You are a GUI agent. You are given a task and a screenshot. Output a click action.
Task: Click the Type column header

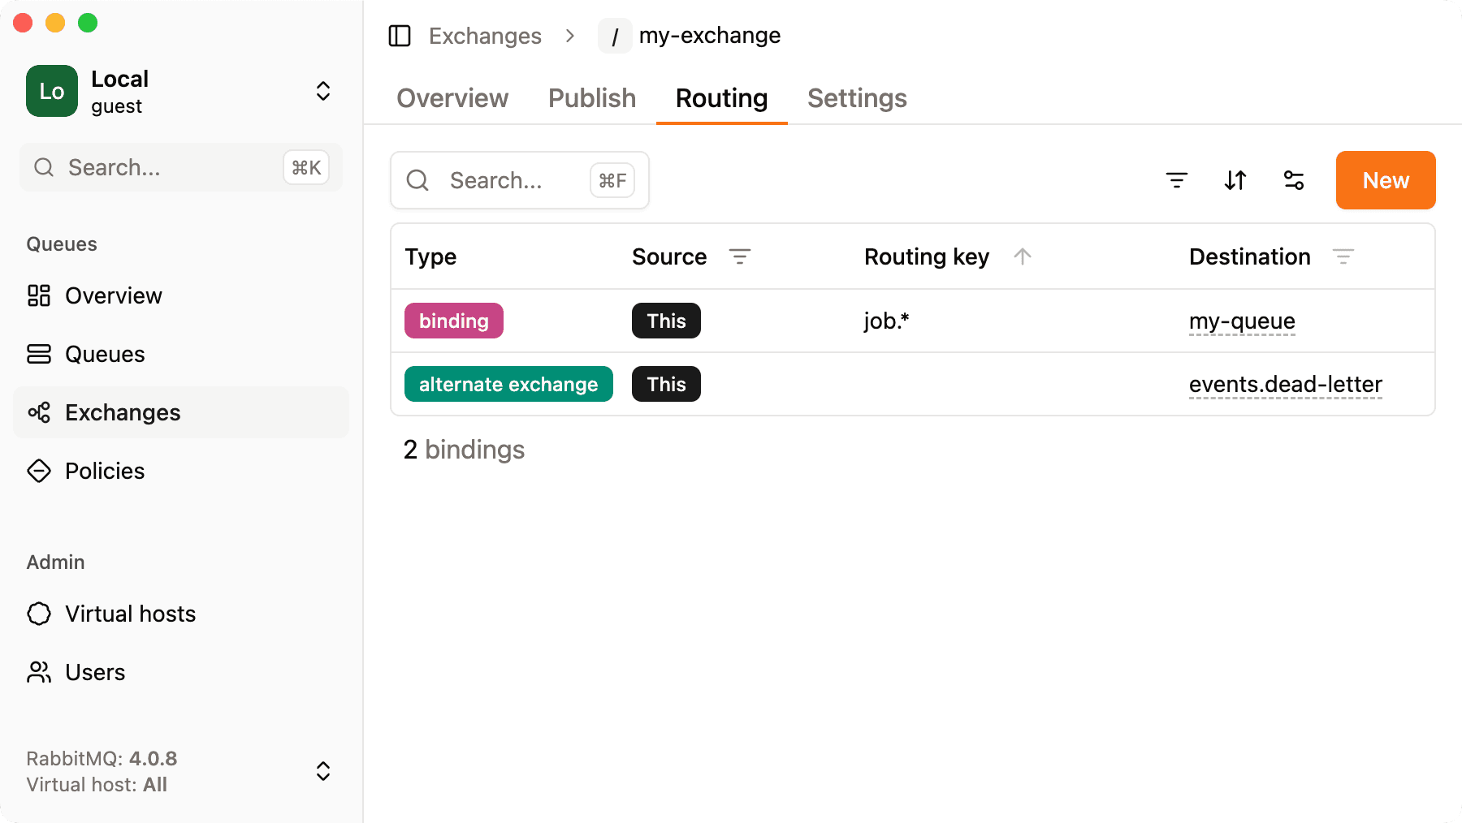[430, 256]
